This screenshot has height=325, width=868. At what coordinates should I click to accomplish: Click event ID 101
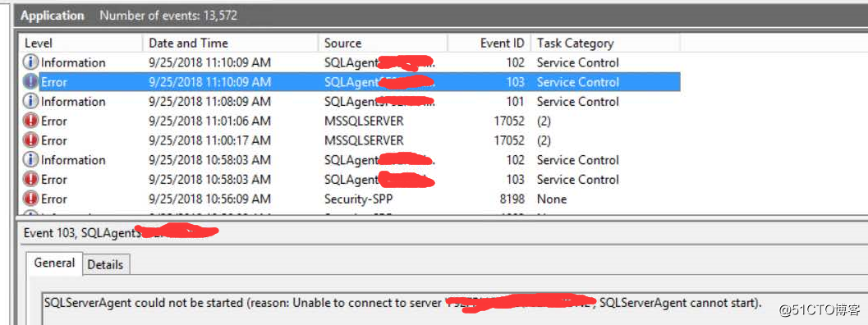pyautogui.click(x=515, y=101)
